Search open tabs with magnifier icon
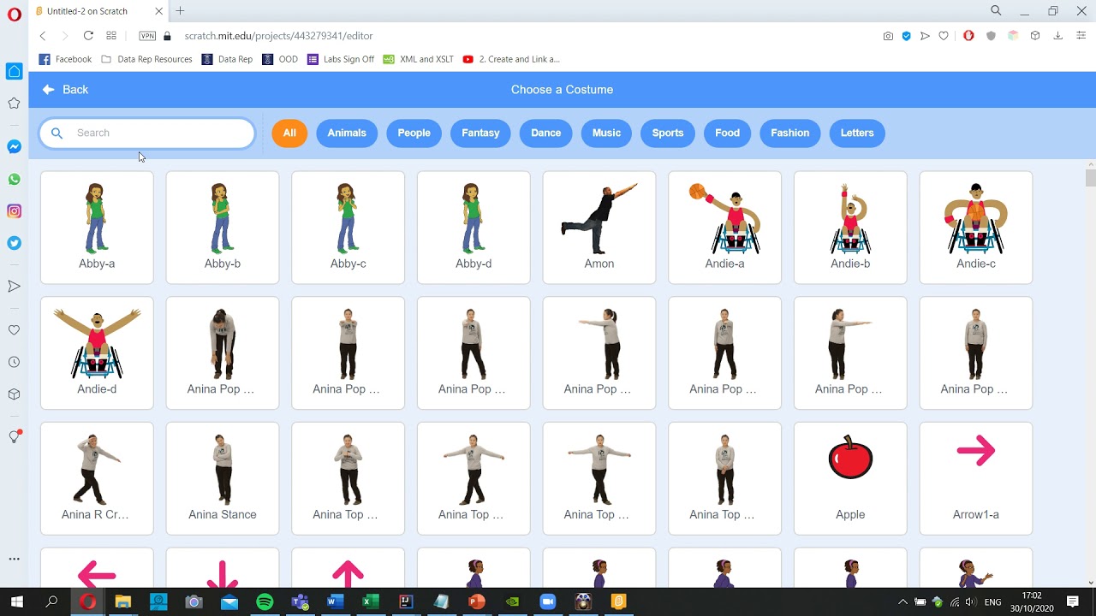The image size is (1096, 616). pos(996,11)
